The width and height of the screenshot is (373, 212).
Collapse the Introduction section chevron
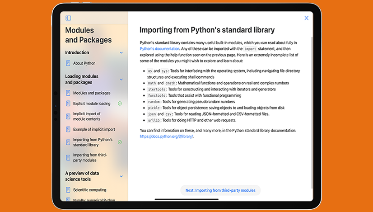coord(121,53)
